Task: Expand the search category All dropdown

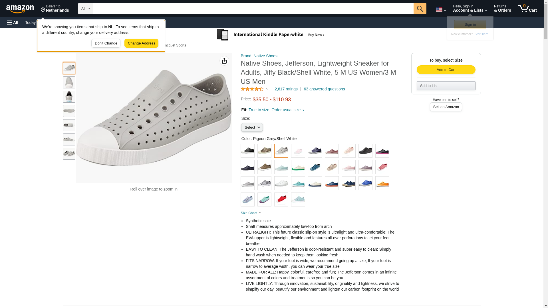Action: tap(85, 9)
